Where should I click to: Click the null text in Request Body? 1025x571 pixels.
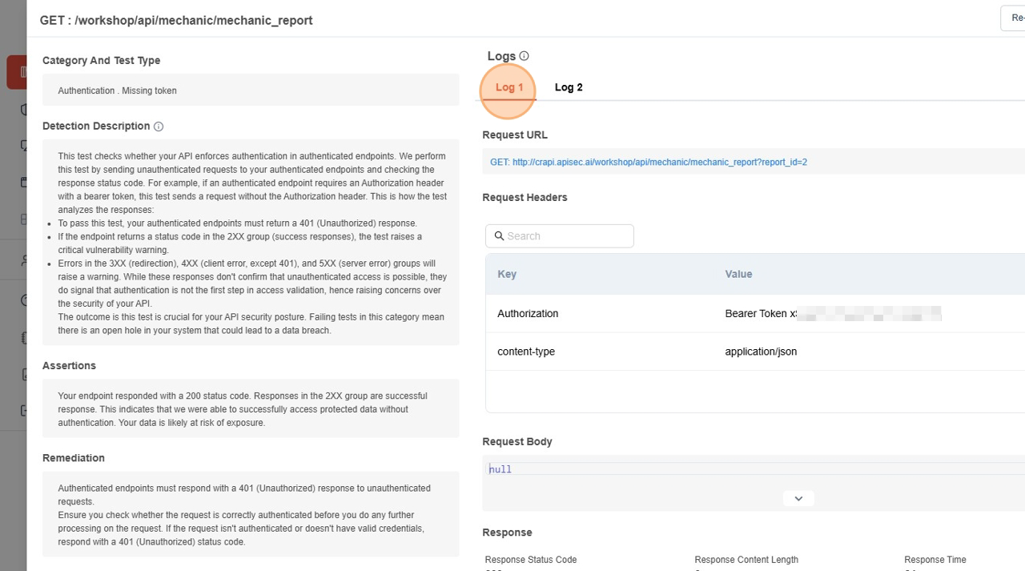pos(500,469)
